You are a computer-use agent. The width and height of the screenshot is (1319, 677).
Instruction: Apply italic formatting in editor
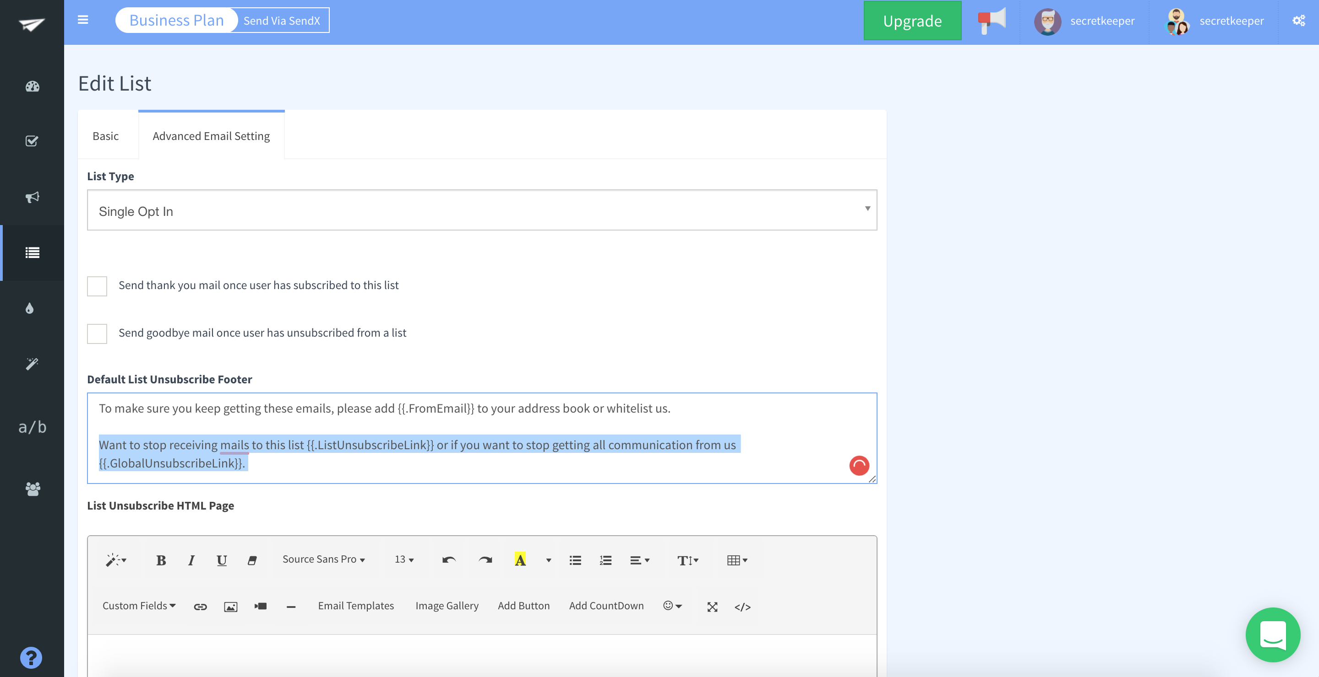tap(191, 560)
